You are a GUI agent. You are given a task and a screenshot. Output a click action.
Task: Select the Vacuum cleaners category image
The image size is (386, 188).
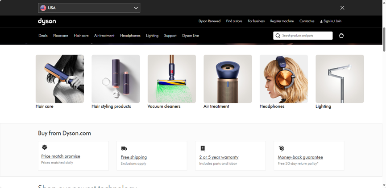tap(172, 79)
